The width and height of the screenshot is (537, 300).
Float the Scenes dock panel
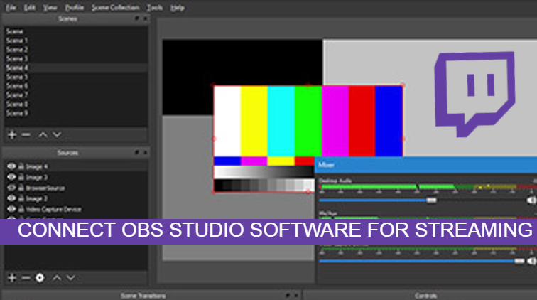137,18
